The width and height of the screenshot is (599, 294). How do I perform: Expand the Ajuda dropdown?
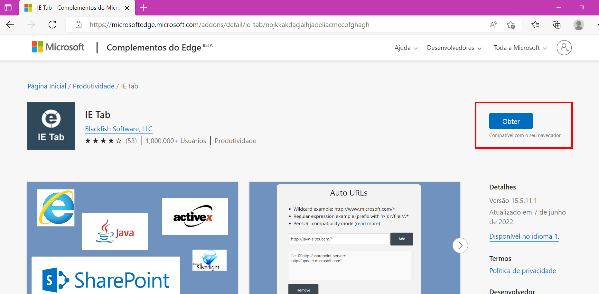tap(406, 48)
